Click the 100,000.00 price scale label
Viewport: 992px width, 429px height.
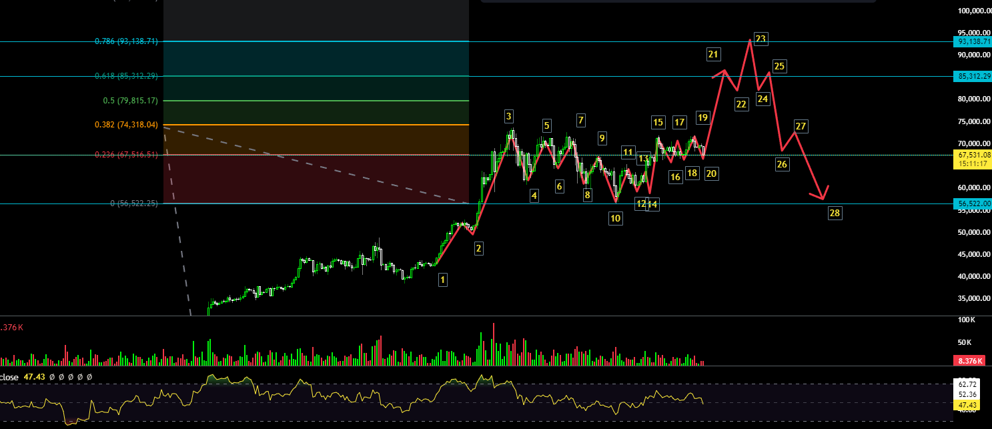973,11
